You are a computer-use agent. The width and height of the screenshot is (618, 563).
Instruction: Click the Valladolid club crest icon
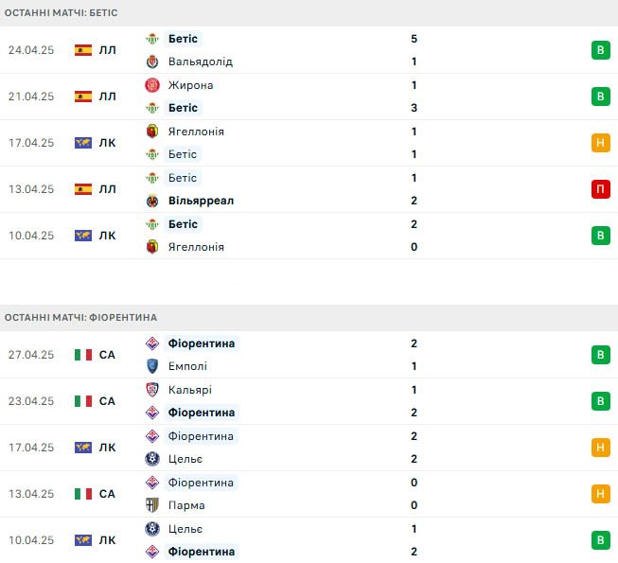point(152,62)
